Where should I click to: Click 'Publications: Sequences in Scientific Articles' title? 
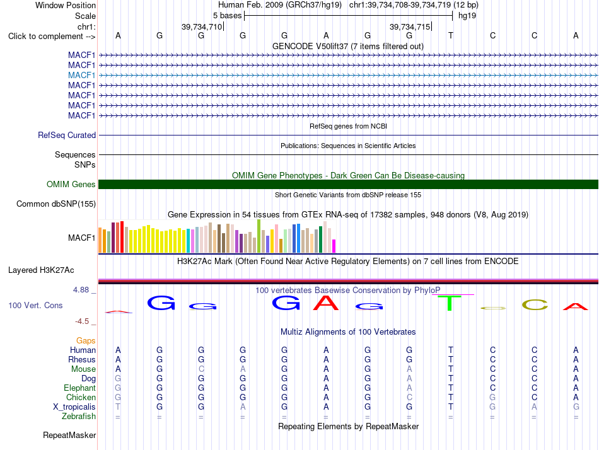(x=348, y=146)
